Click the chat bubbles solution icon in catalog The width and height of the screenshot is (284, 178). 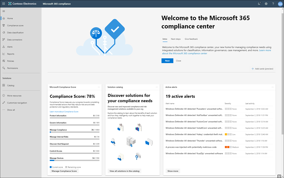point(149,142)
